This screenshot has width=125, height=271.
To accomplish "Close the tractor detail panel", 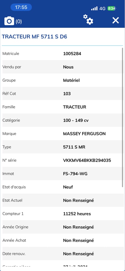I will click(116, 20).
